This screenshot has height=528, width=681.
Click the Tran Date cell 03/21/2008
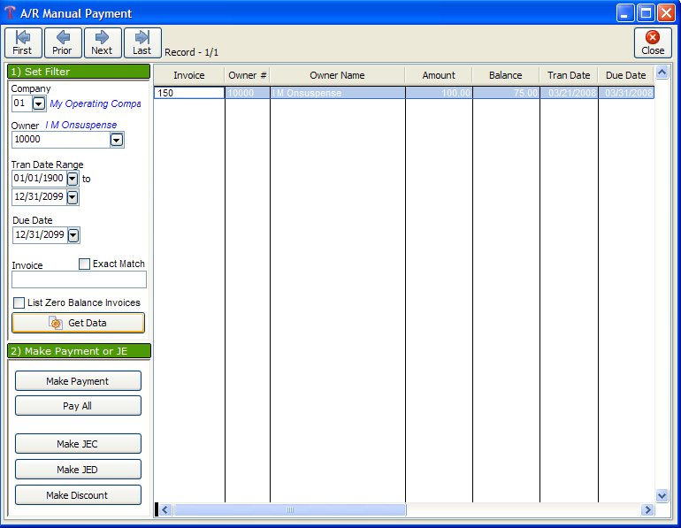coord(569,93)
